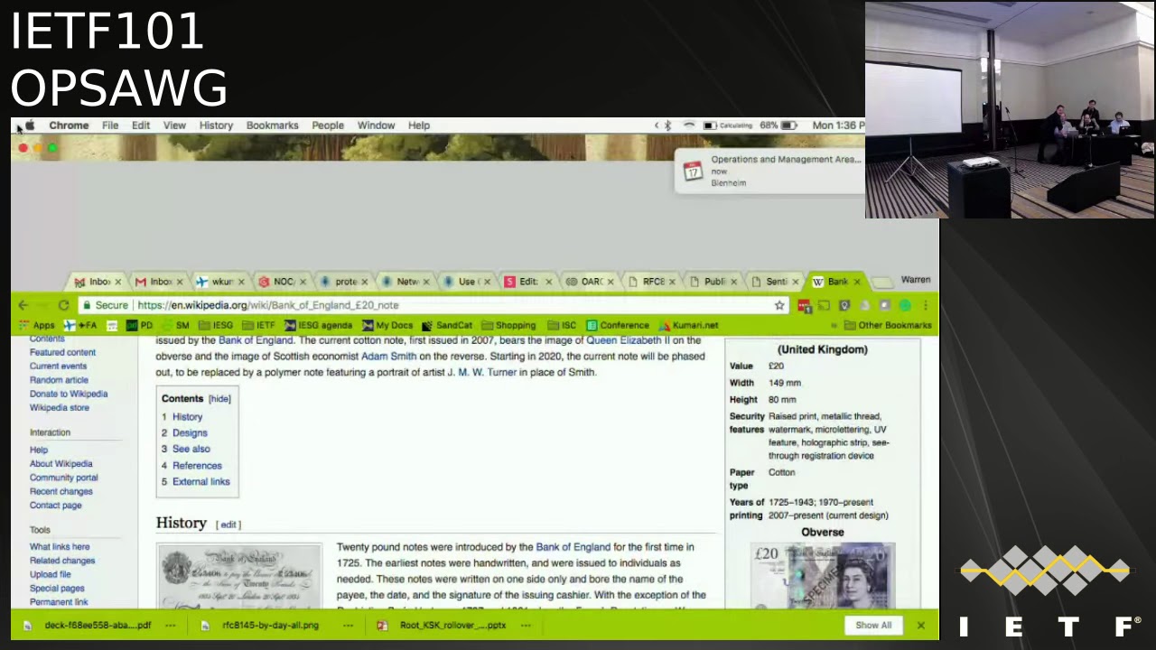Open the Bookmarks menu in menu bar
Viewport: 1156px width, 650px height.
(x=272, y=125)
